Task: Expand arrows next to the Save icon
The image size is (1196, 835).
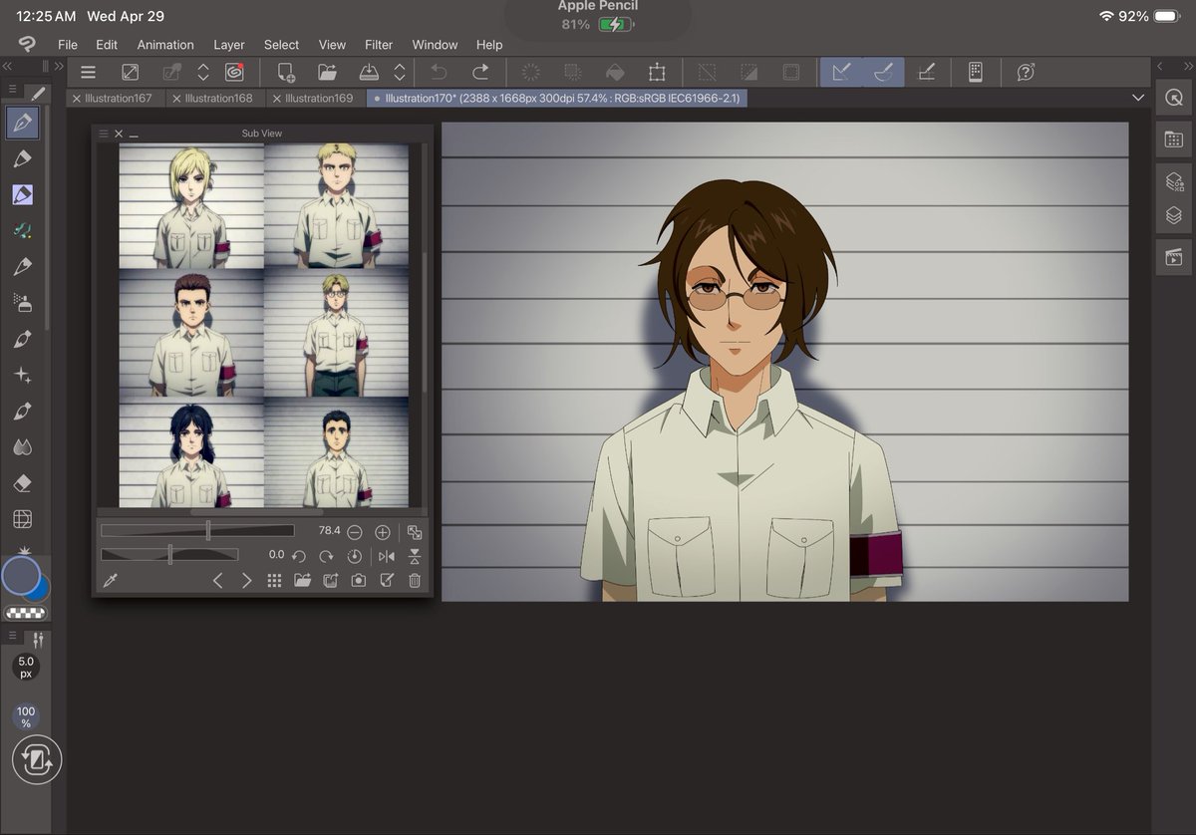Action: [x=400, y=72]
